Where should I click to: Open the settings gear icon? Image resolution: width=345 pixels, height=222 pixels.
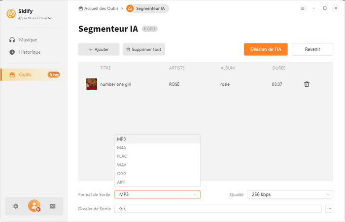coord(16,206)
